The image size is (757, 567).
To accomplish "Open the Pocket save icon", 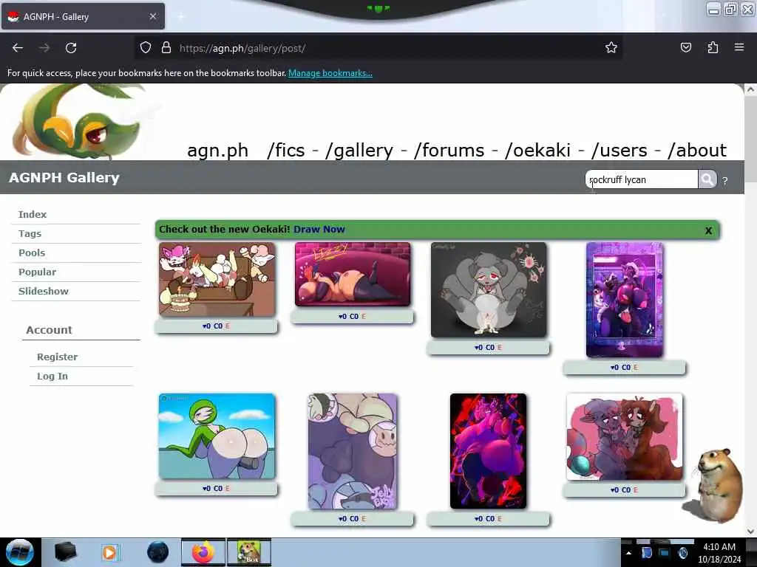I will pos(685,47).
